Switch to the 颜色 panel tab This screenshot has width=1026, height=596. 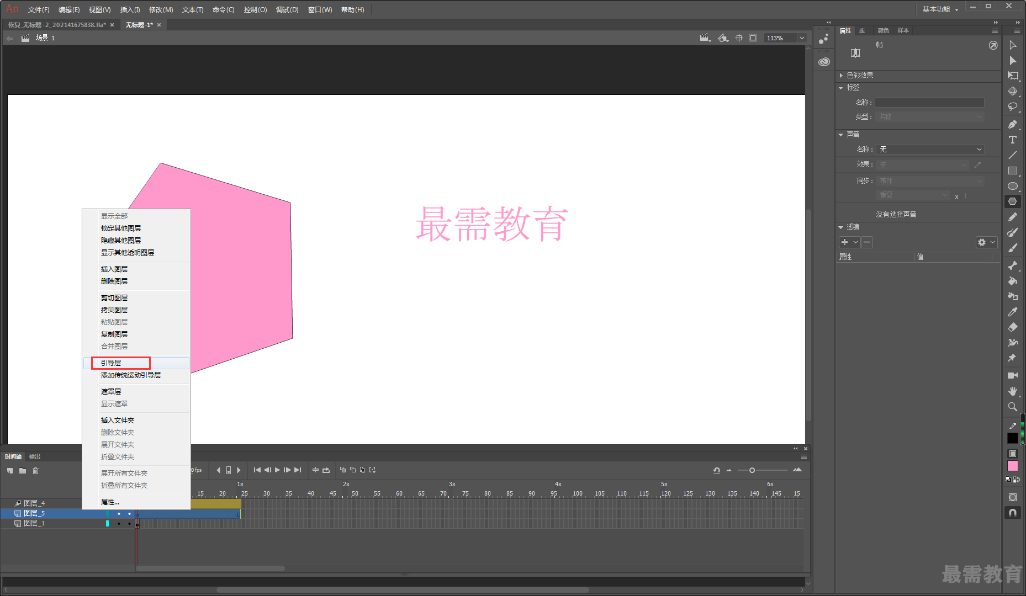[883, 30]
